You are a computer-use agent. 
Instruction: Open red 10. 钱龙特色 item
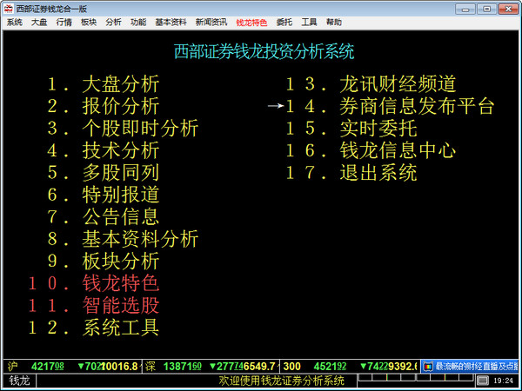coord(94,283)
